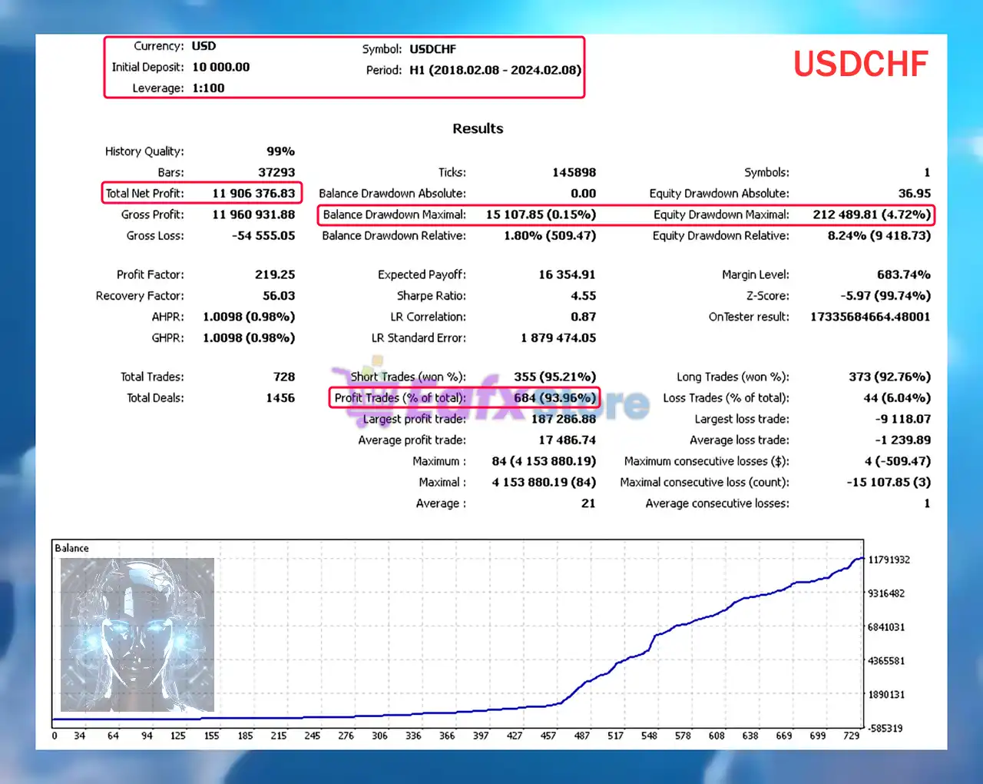Screen dimensions: 983x784
Task: Click the Profit Factor value 219.25
Action: click(x=275, y=274)
